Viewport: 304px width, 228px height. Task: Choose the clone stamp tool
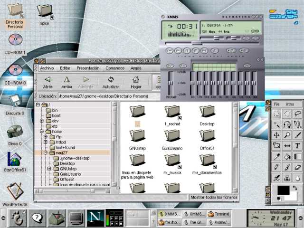coord(287,178)
